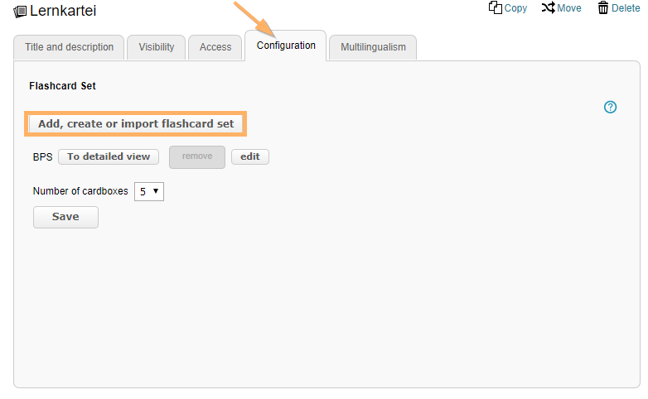
Task: Open the Multilingualism tab
Action: [373, 47]
